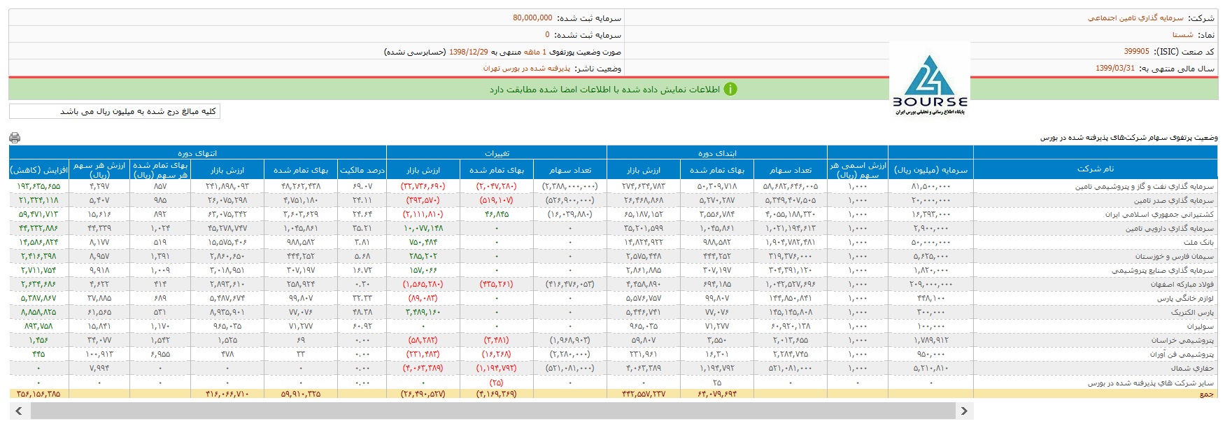Click the horizontal scrollbar left arrow
The height and width of the screenshot is (426, 1225).
(x=19, y=411)
